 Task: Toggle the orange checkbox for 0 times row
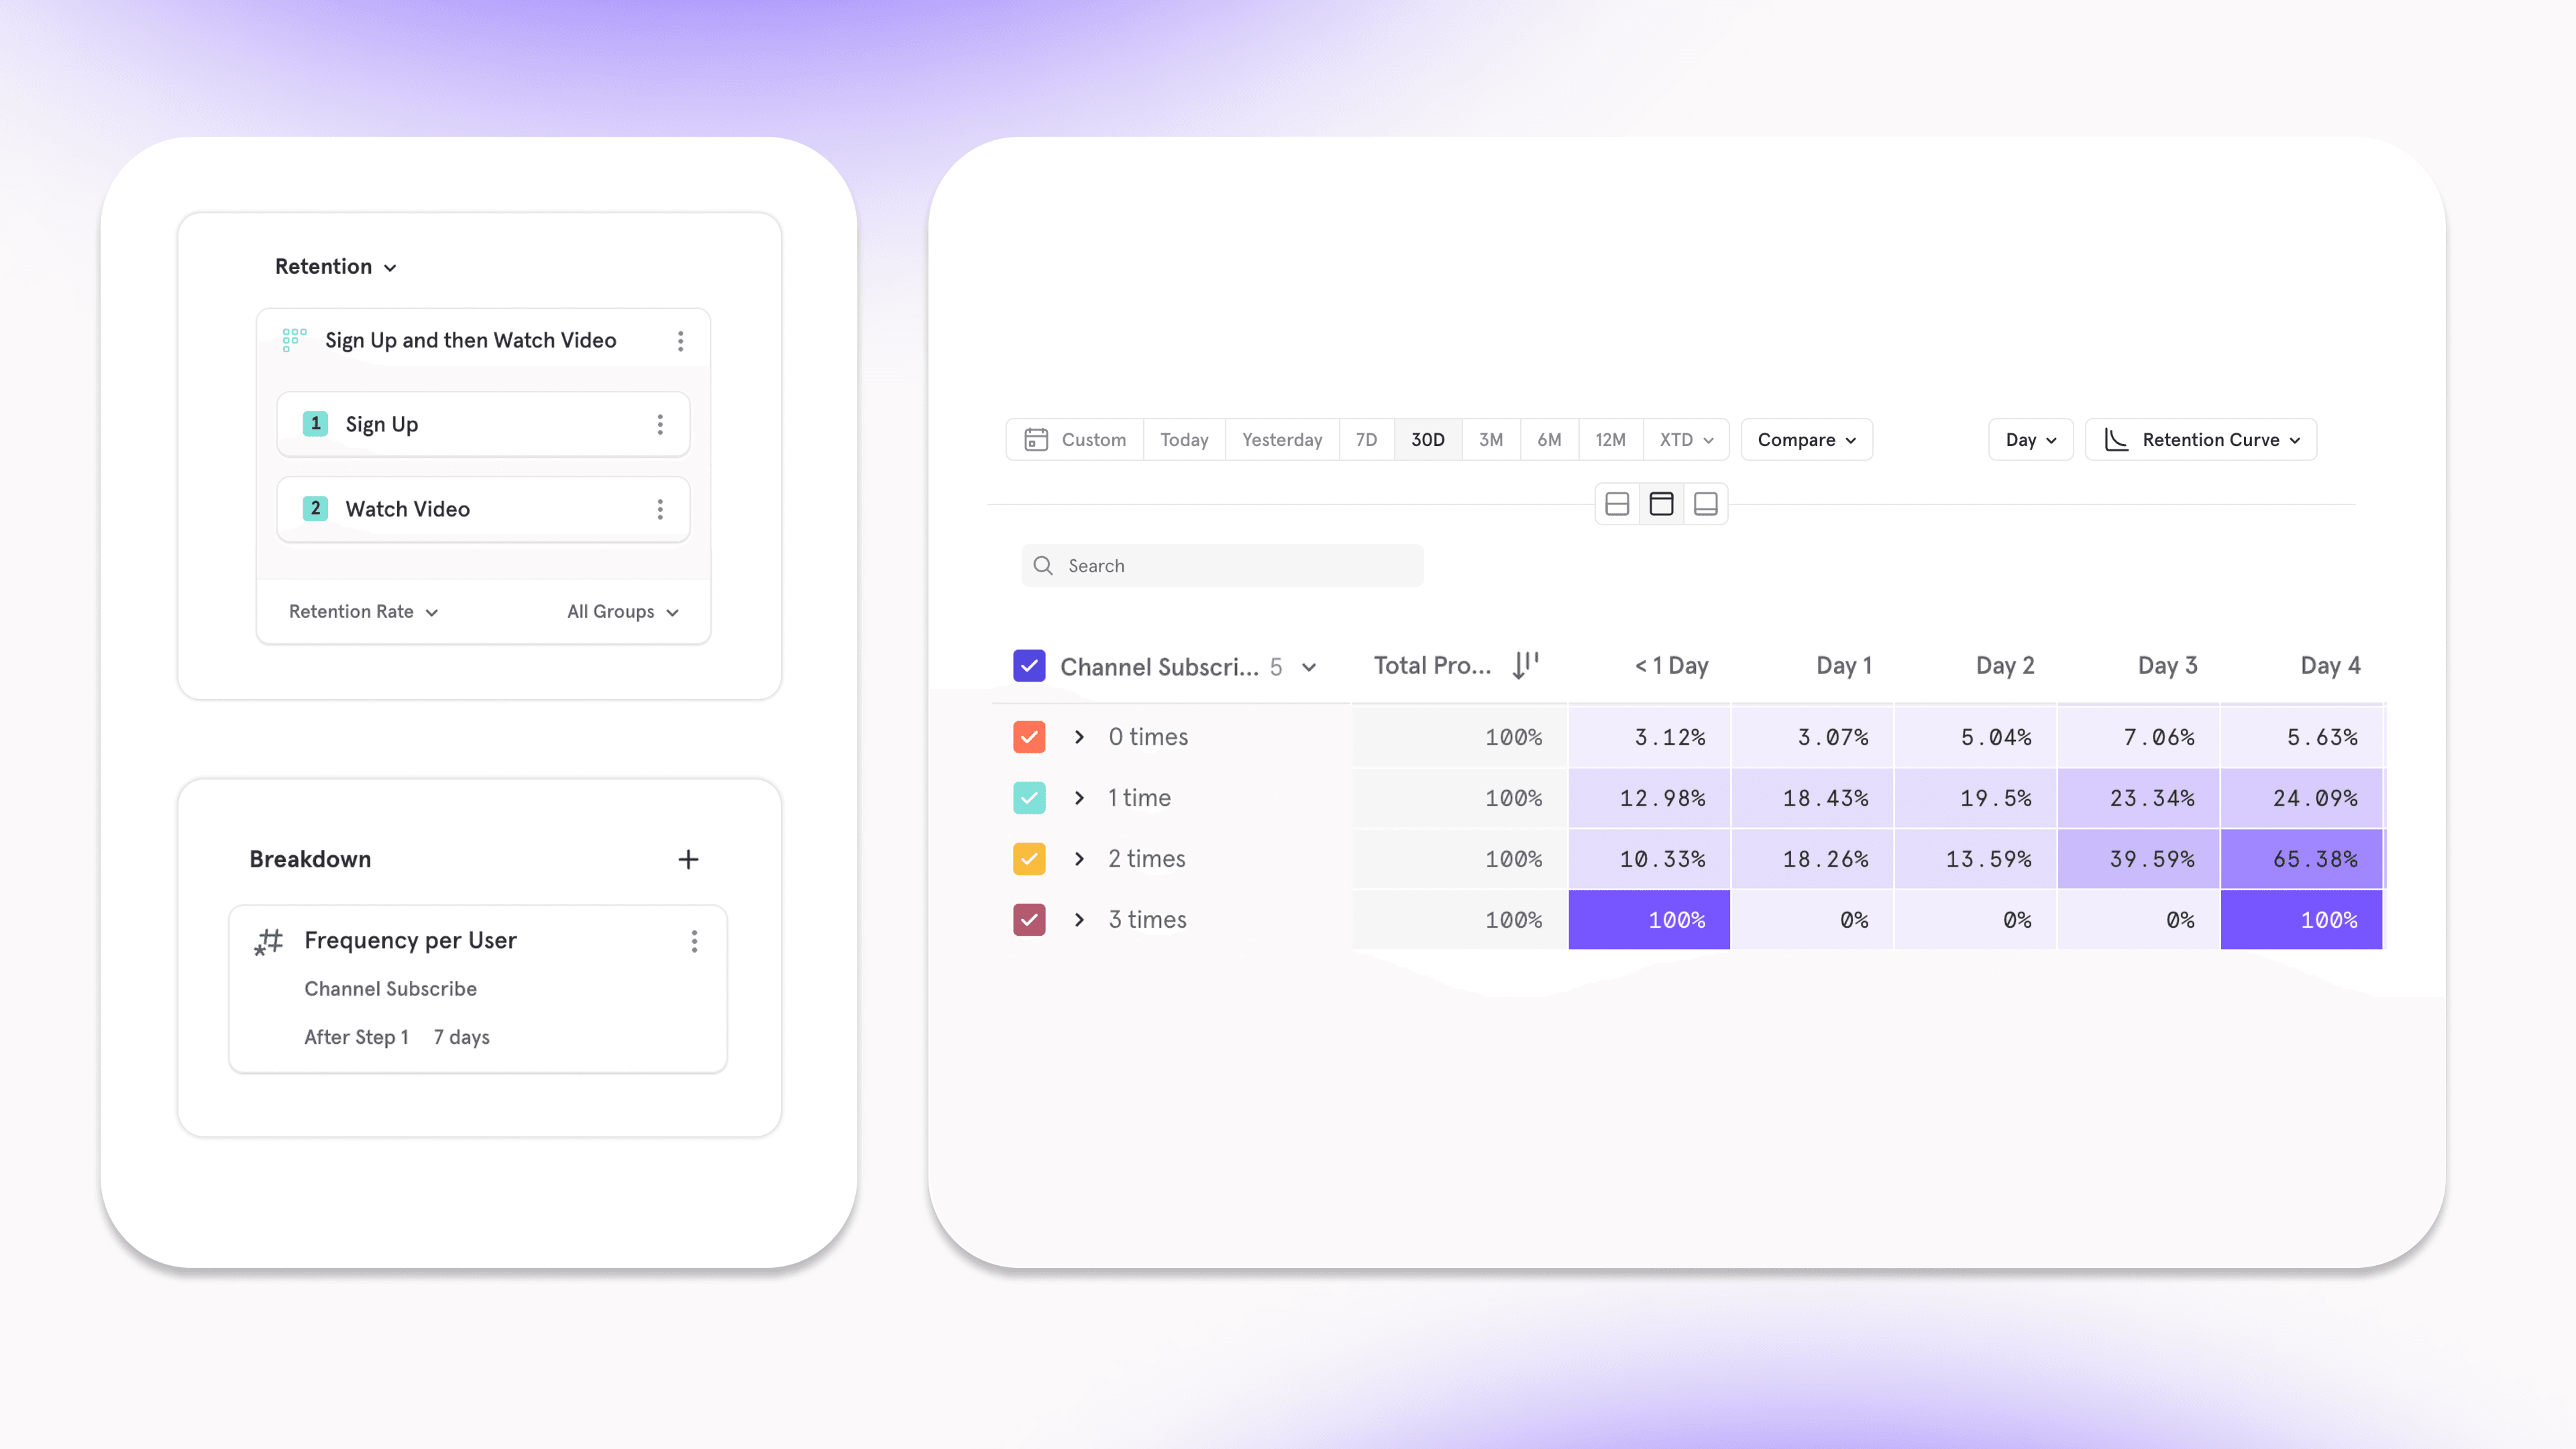[1028, 736]
